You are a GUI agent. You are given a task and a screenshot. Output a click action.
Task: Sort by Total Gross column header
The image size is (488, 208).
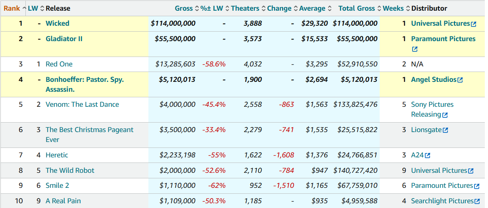coord(357,8)
